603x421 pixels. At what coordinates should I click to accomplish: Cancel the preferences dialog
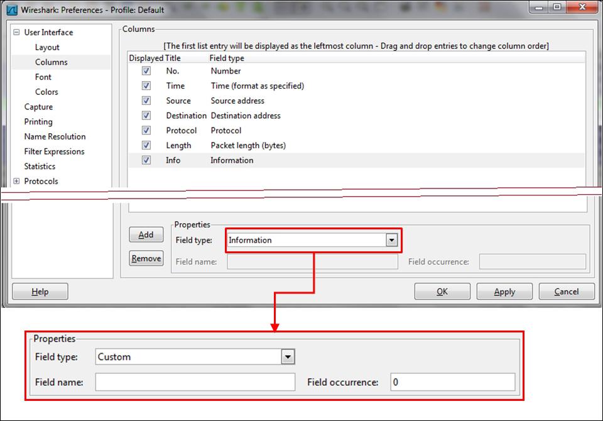point(567,292)
